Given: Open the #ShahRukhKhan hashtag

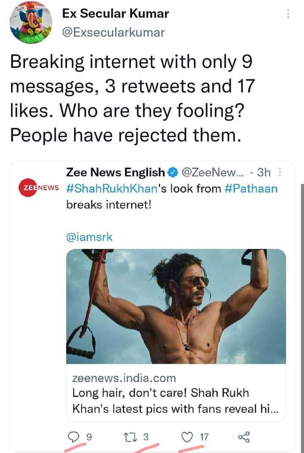Looking at the screenshot, I should pos(111,189).
